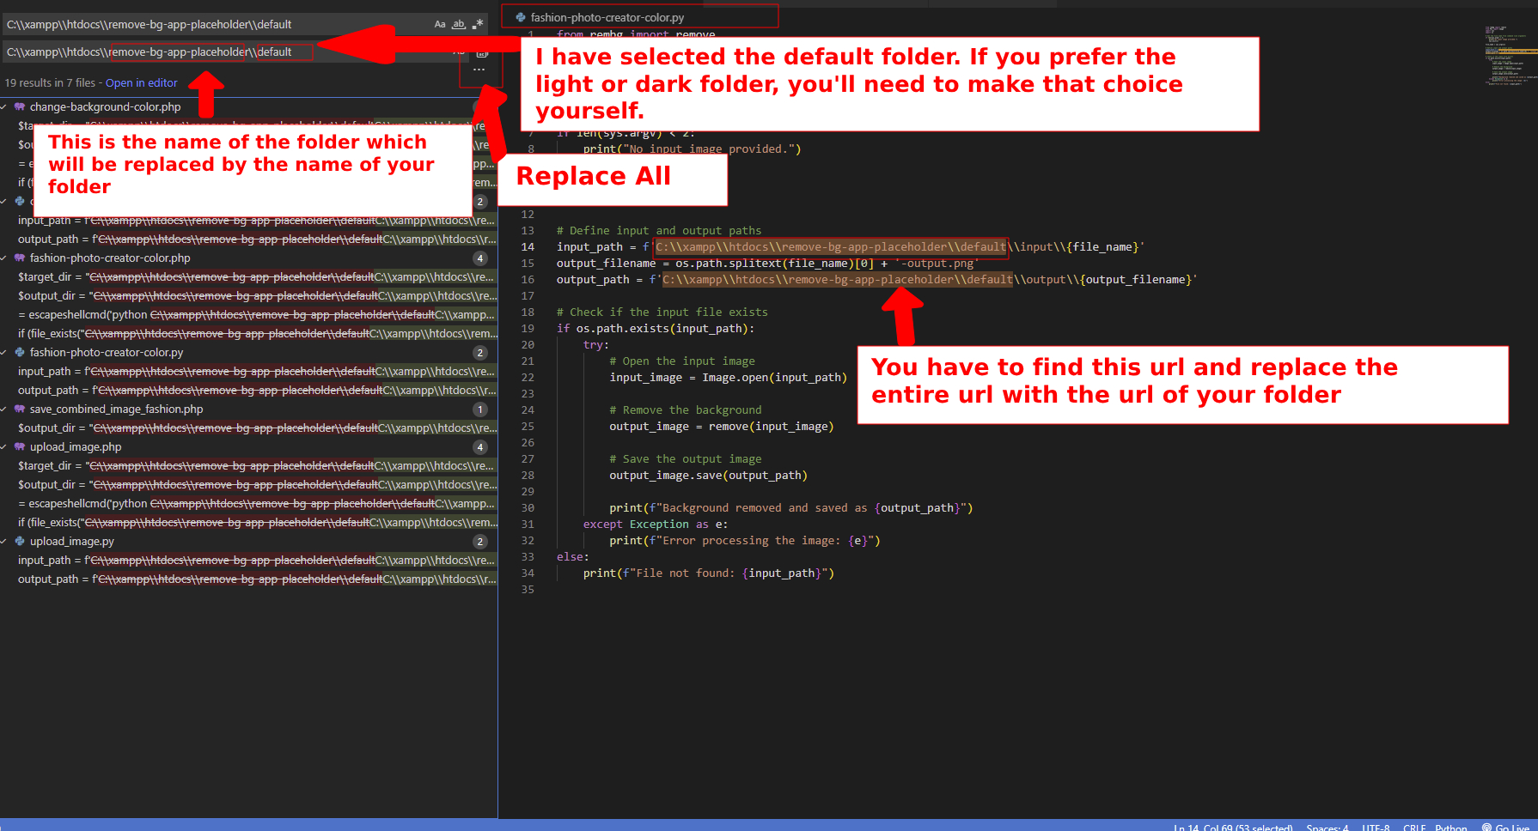
Task: Click the Python icon beside upload_image.py
Action: click(20, 542)
